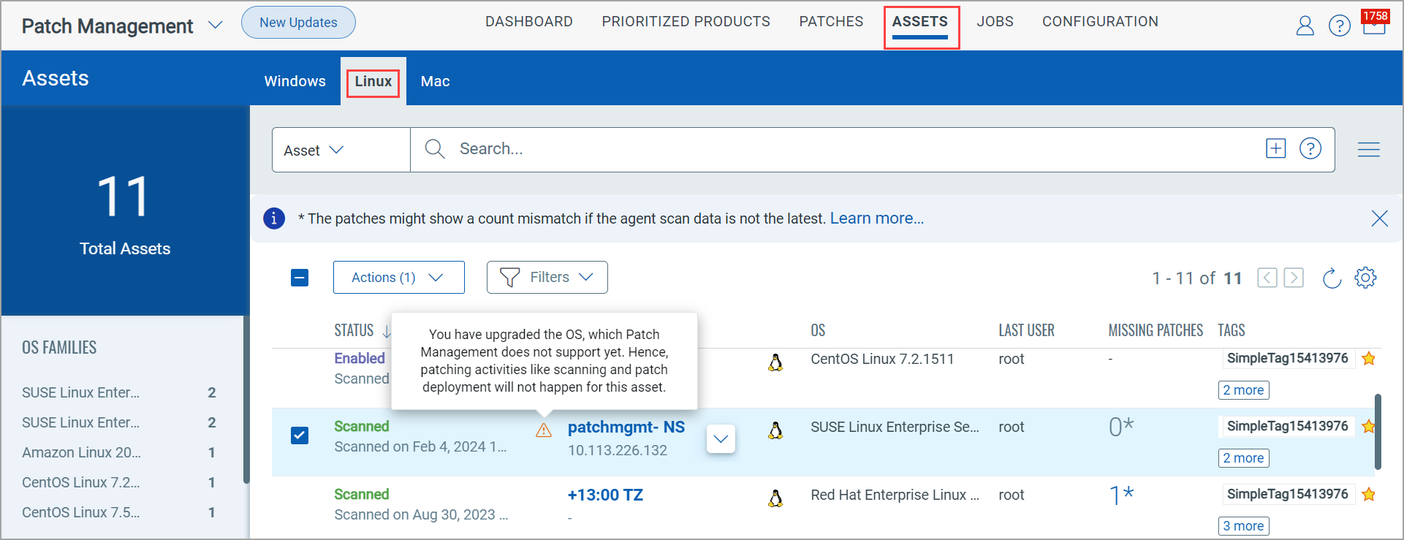Viewport: 1404px width, 540px height.
Task: Uncheck the patchmgmt- NS asset checkbox
Action: 300,436
